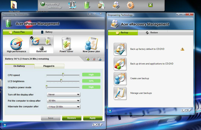Image resolution: width=201 pixels, height=130 pixels.
Task: Click the warning triangle beside factory backup
Action: coord(182,49)
